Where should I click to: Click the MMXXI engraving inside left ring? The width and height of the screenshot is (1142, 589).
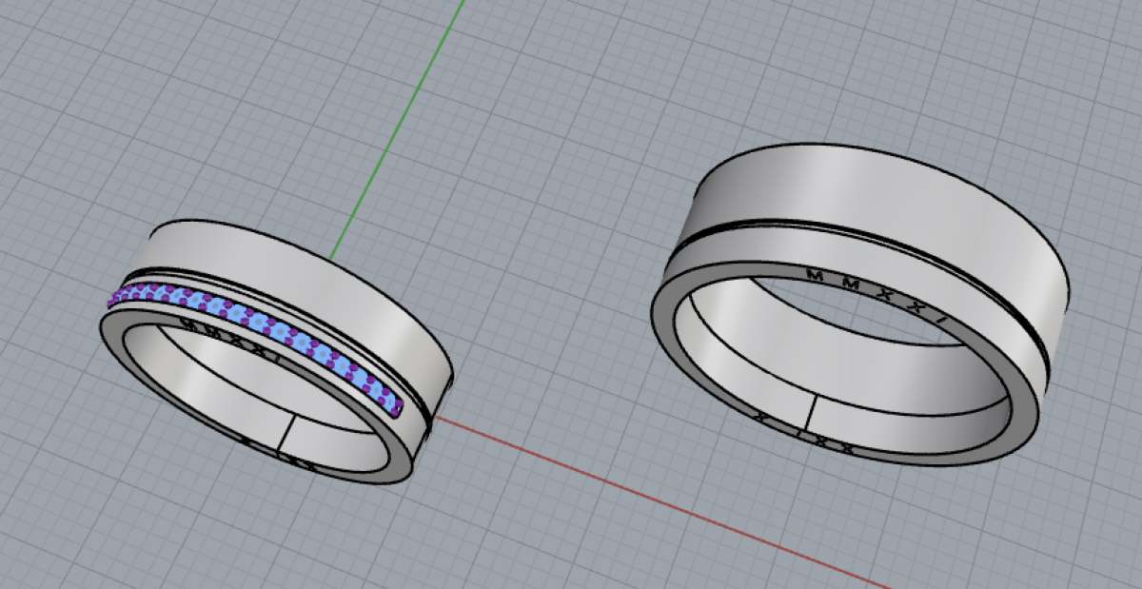click(231, 341)
